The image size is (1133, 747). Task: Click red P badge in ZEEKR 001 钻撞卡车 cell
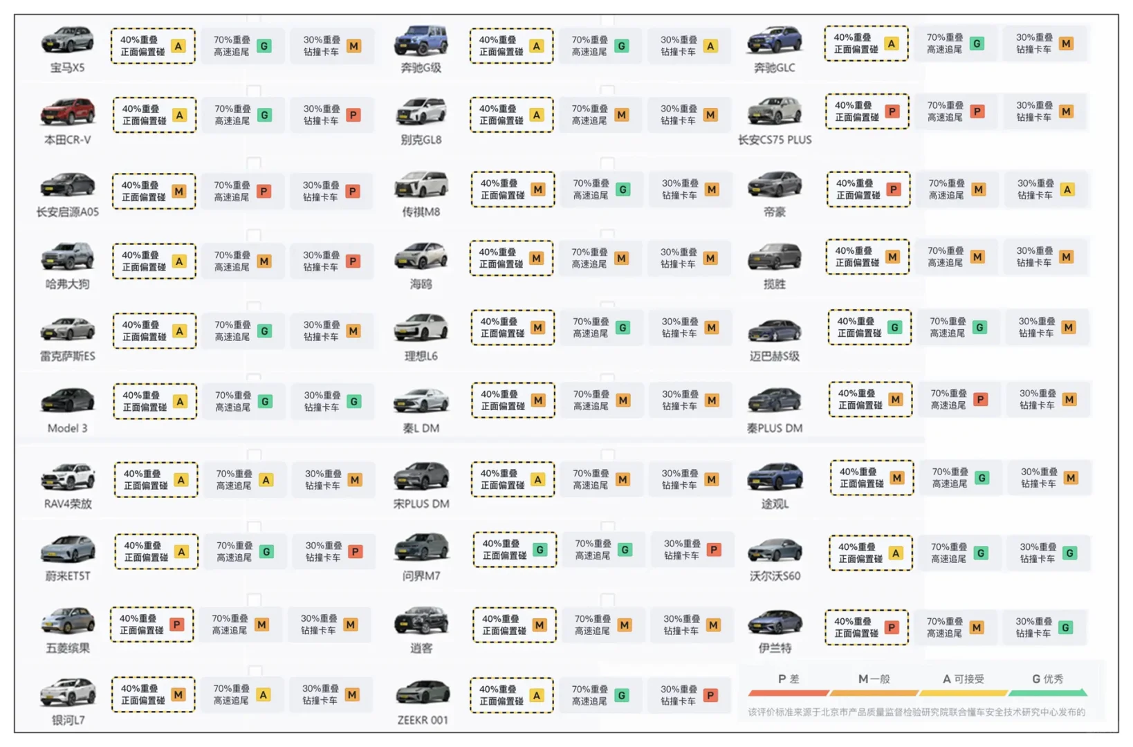point(710,695)
